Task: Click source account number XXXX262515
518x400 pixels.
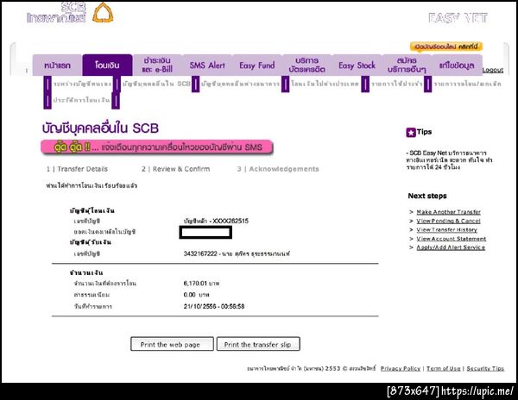Action: pos(231,221)
